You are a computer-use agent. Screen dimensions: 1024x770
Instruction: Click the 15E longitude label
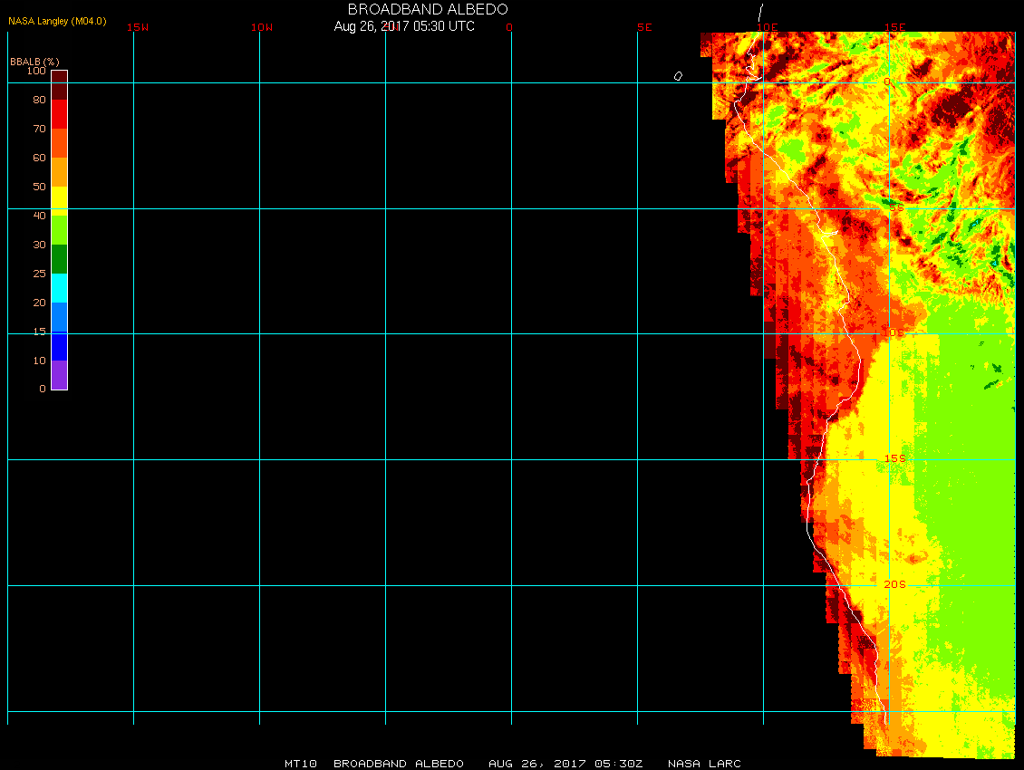894,27
